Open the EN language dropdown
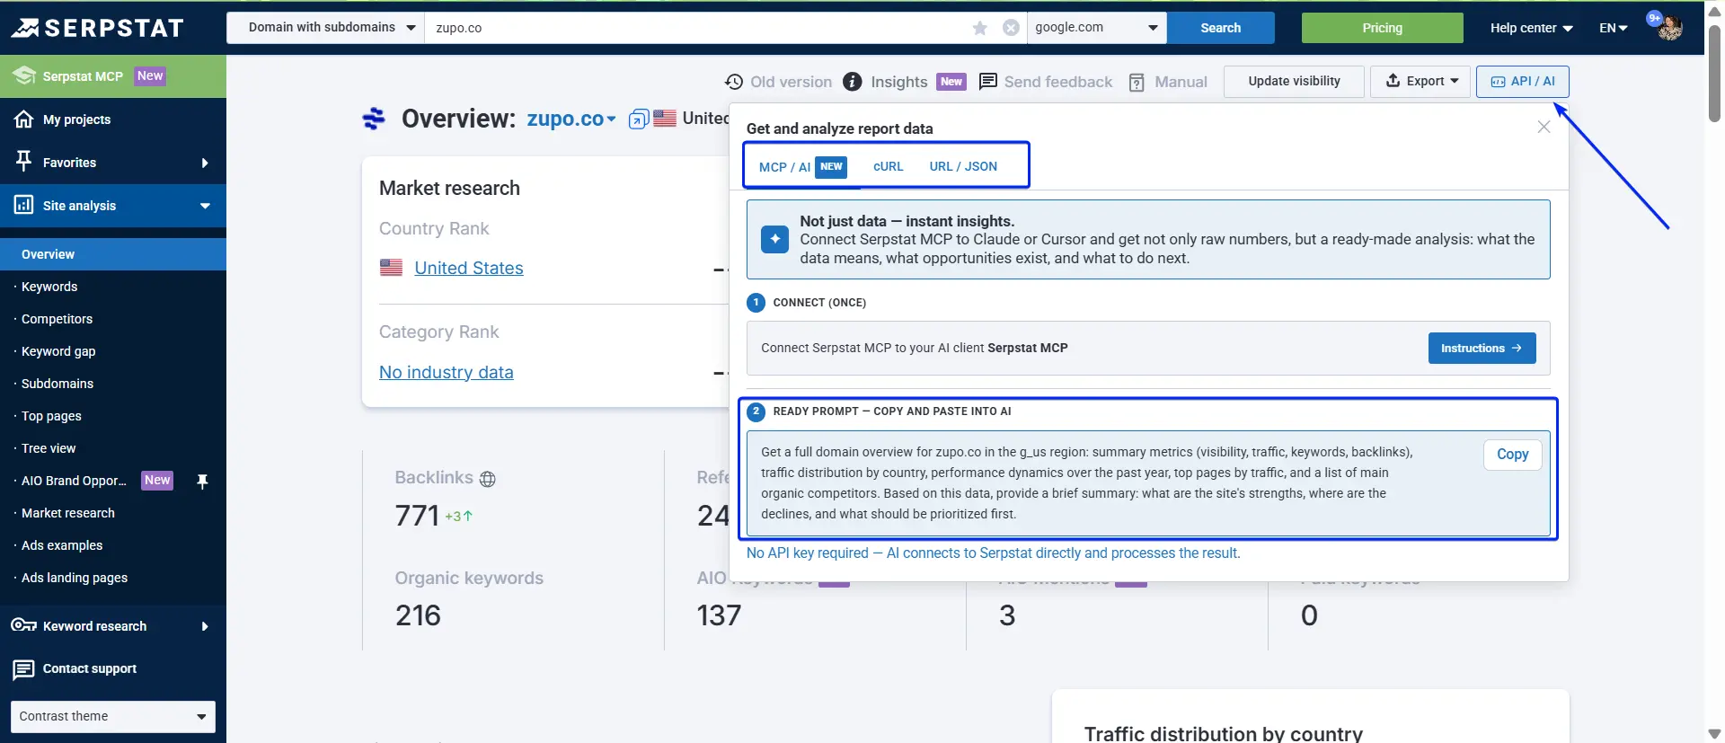 (1614, 28)
